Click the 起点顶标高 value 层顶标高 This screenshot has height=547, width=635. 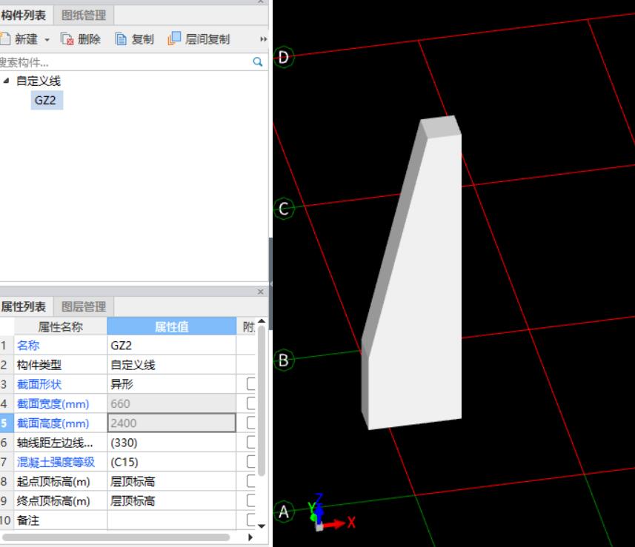point(171,481)
